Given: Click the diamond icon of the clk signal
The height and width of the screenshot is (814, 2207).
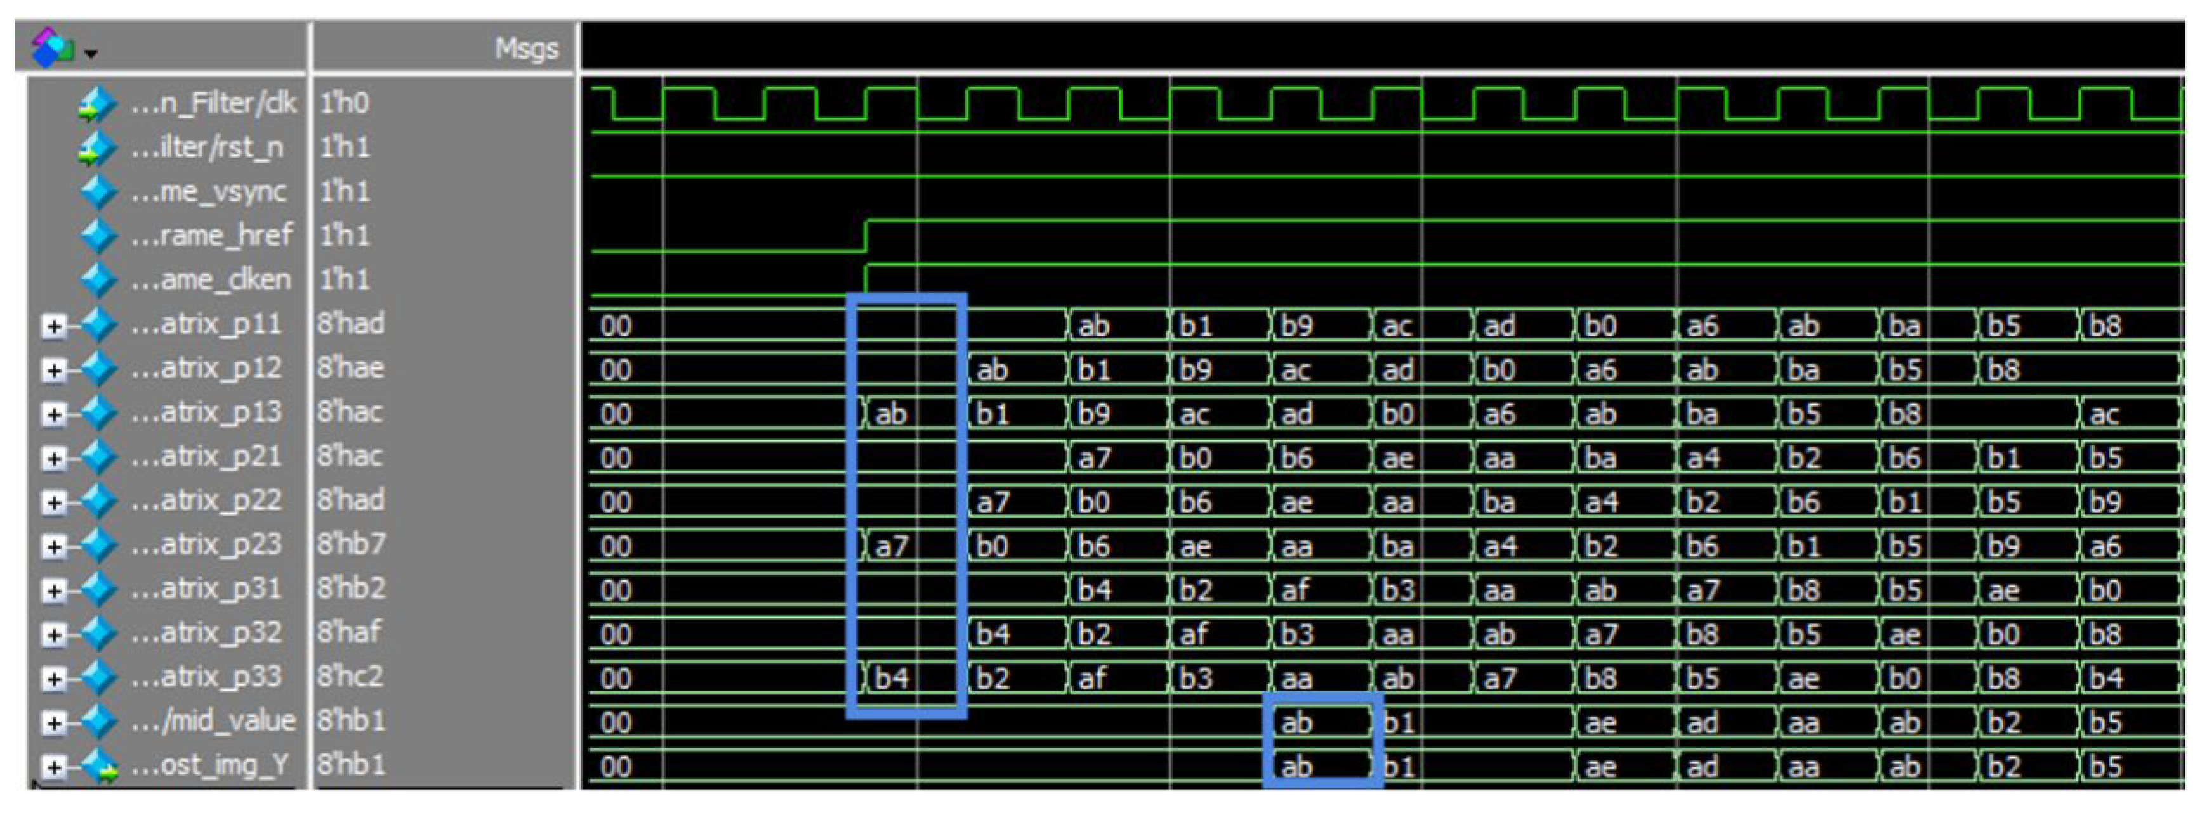Looking at the screenshot, I should [97, 103].
